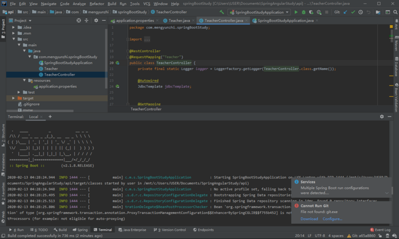Click the Debug bug icon in toolbar
The image size is (399, 239).
(304, 12)
